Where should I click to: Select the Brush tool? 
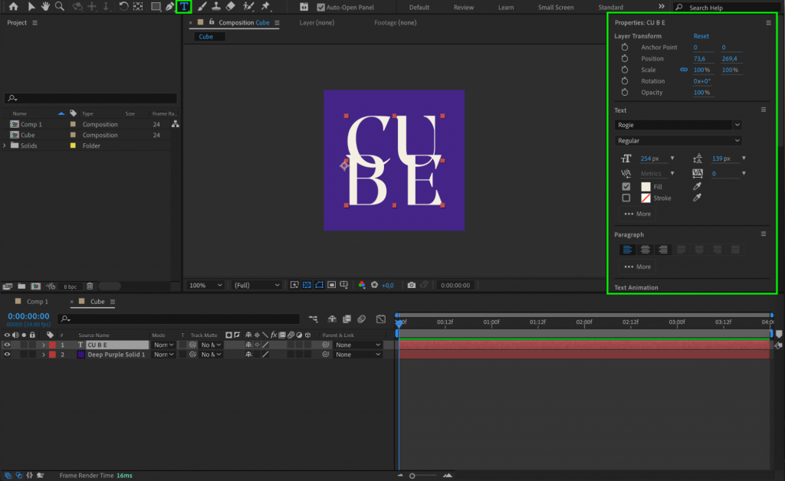[x=204, y=7]
